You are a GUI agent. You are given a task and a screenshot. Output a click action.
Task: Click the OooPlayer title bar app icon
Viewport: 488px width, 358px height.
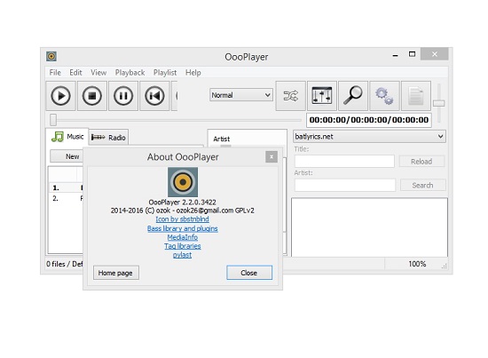(51, 56)
